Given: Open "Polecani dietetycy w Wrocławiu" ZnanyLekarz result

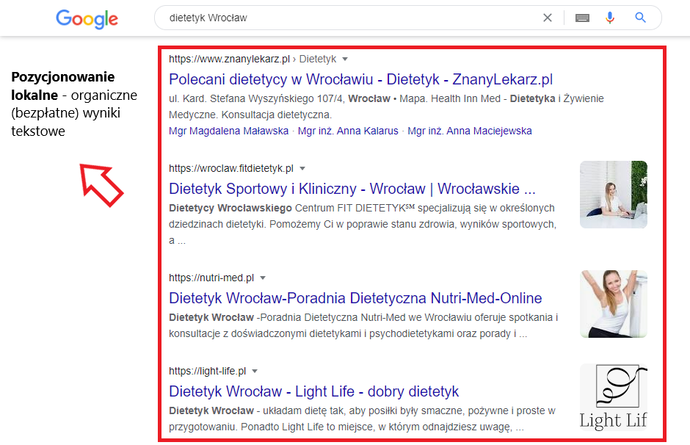Looking at the screenshot, I should [361, 79].
